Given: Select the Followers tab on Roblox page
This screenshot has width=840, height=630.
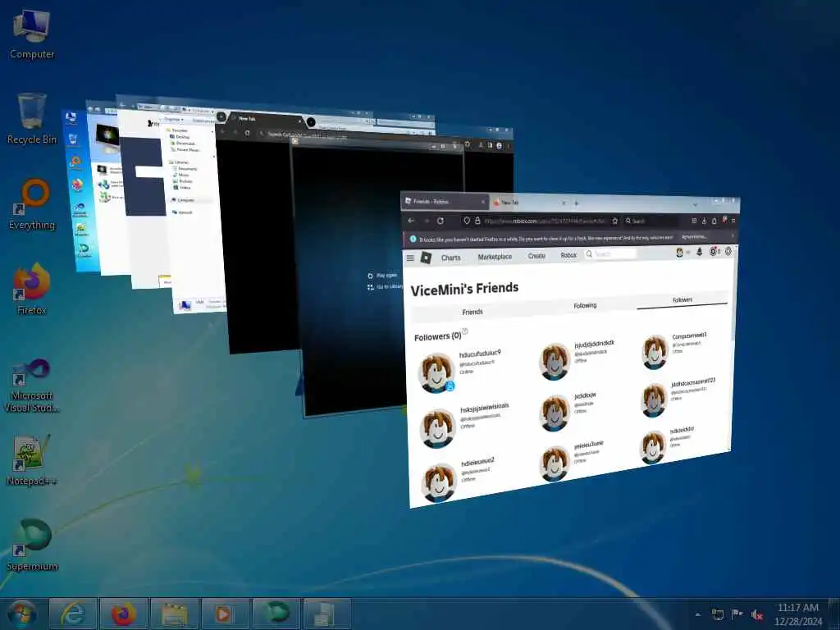Looking at the screenshot, I should point(682,300).
